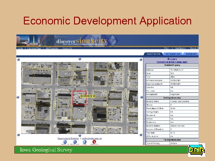Open printer friendly map size link
Image resolution: width=215 pixels, height=161 pixels.
[92, 138]
